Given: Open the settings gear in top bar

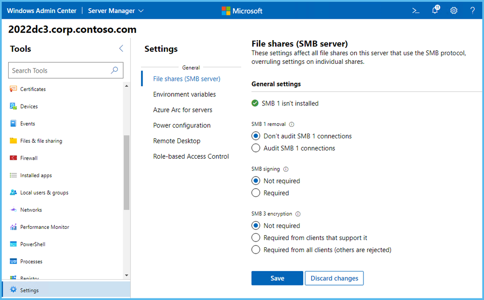Looking at the screenshot, I should click(454, 11).
